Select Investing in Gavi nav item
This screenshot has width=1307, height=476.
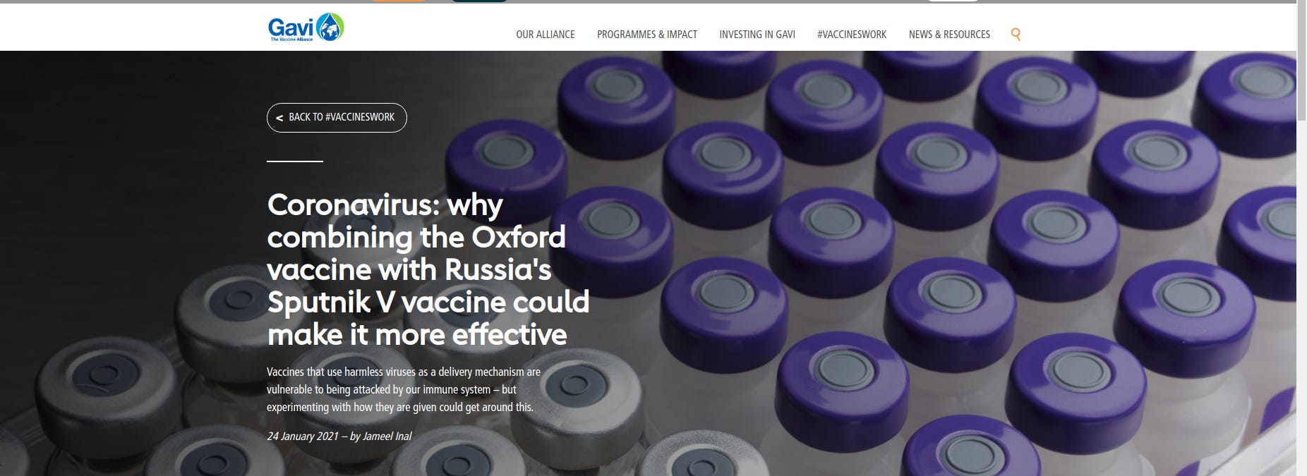click(757, 34)
